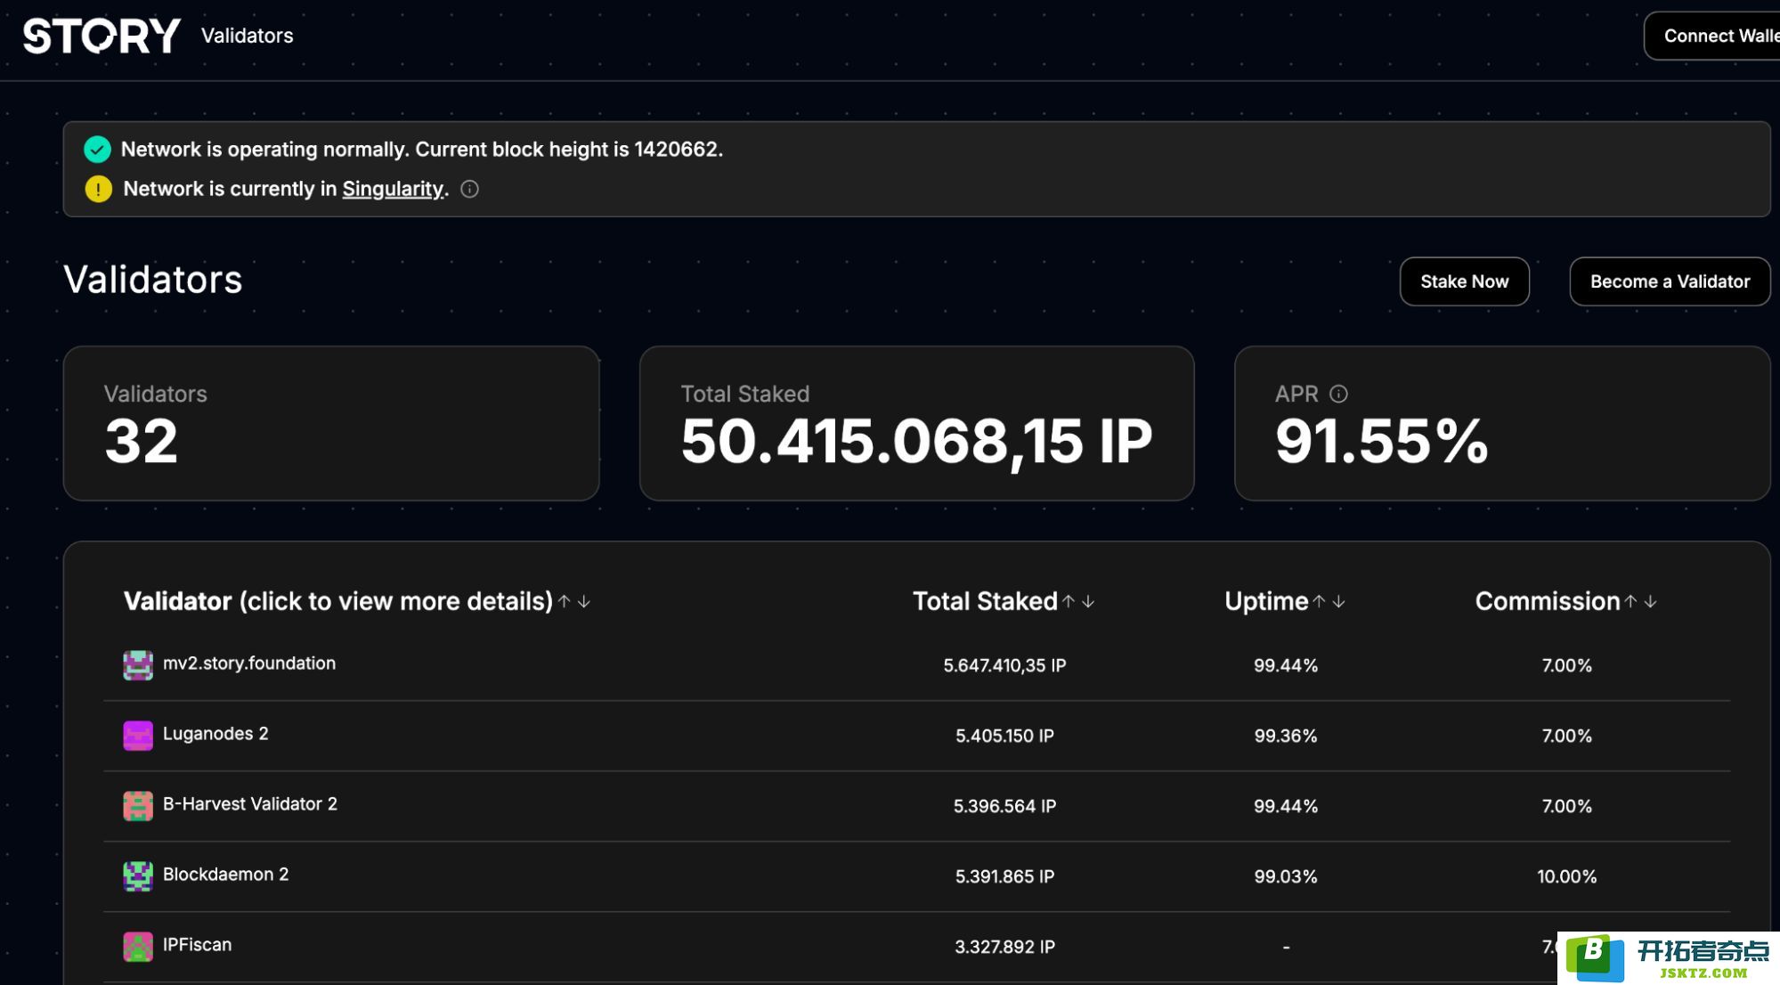Open Luganodes 2 validator details
Image resolution: width=1780 pixels, height=985 pixels.
[215, 734]
